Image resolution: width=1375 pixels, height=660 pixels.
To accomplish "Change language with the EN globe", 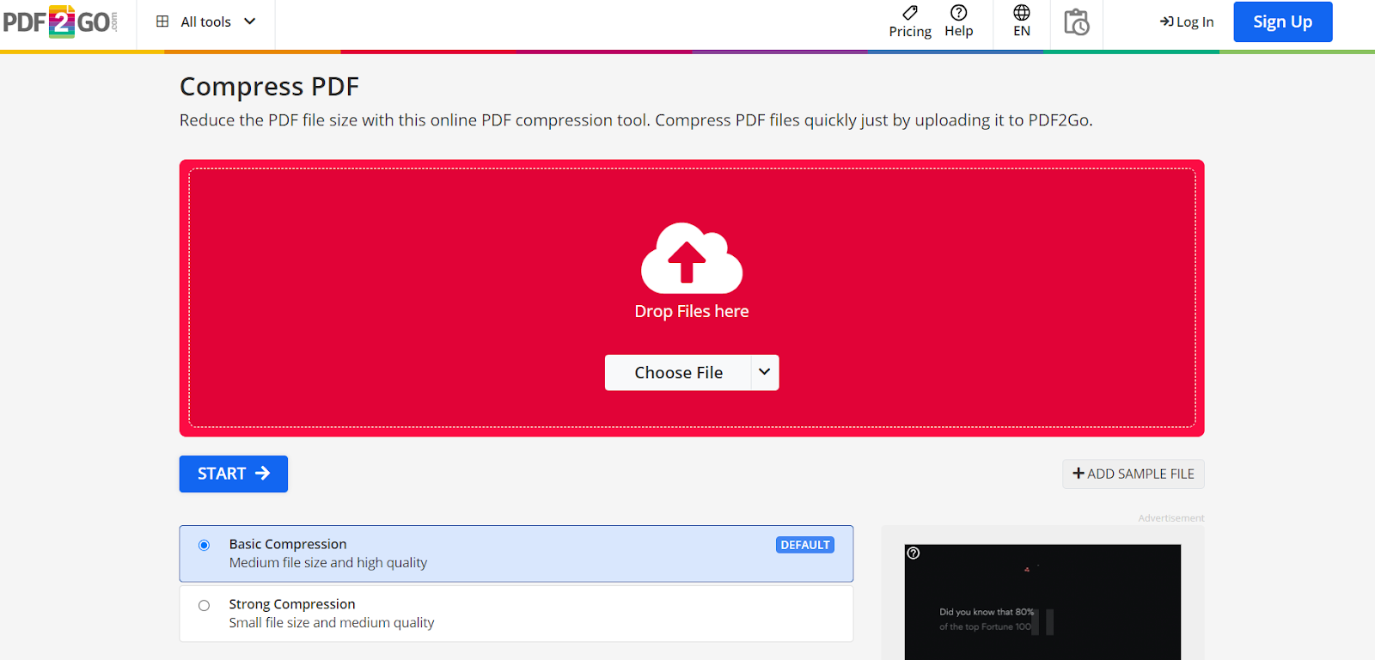I will (x=1022, y=22).
